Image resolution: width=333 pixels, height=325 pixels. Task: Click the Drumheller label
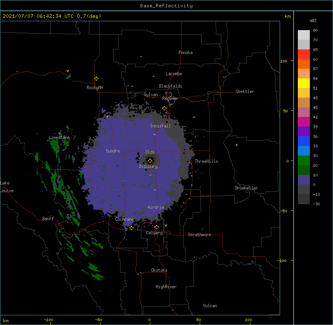pos(246,188)
